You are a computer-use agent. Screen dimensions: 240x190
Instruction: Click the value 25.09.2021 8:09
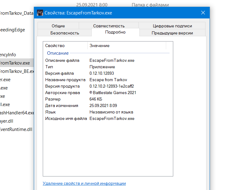tap(103, 105)
